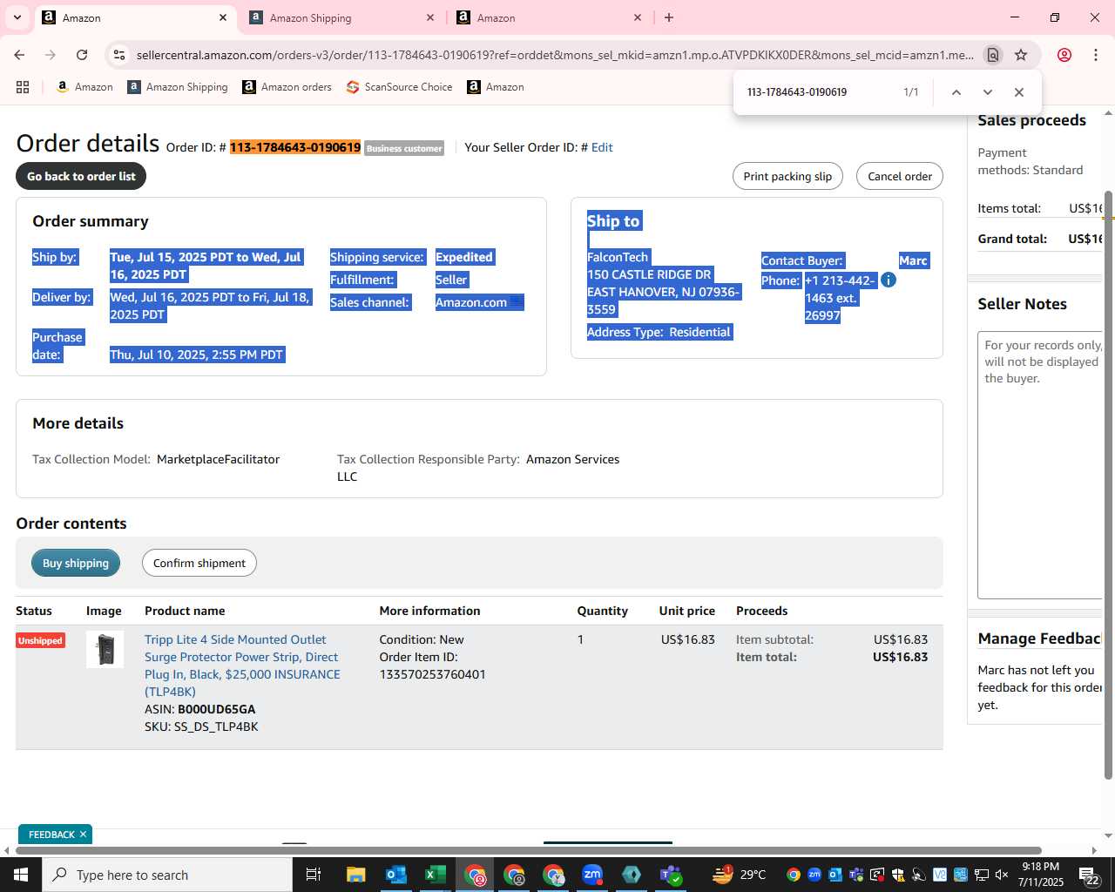Viewport: 1115px width, 892px height.
Task: Open the tab search dropdown arrow
Action: (17, 17)
